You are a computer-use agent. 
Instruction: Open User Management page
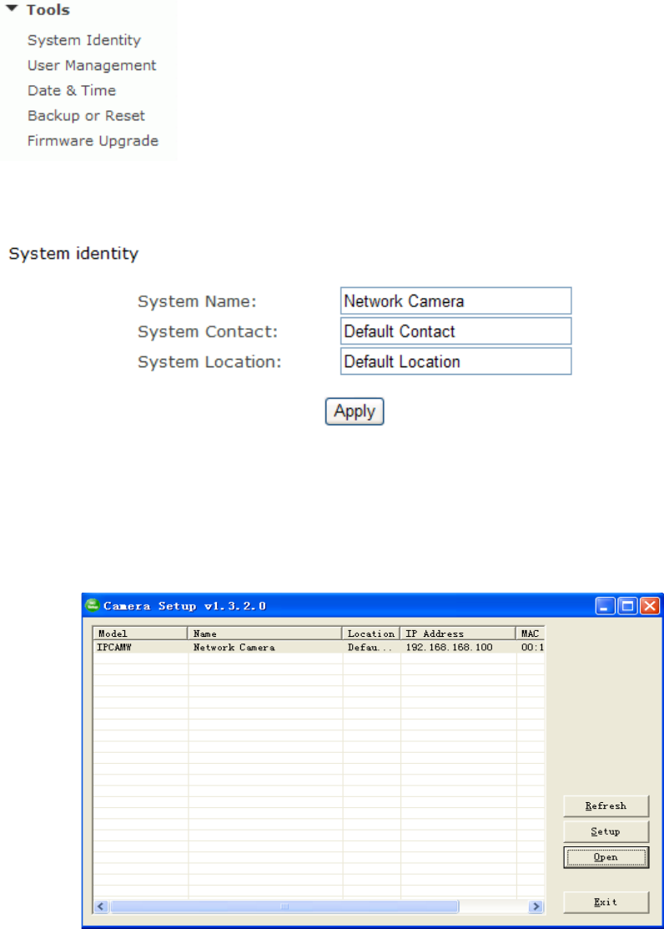point(92,65)
